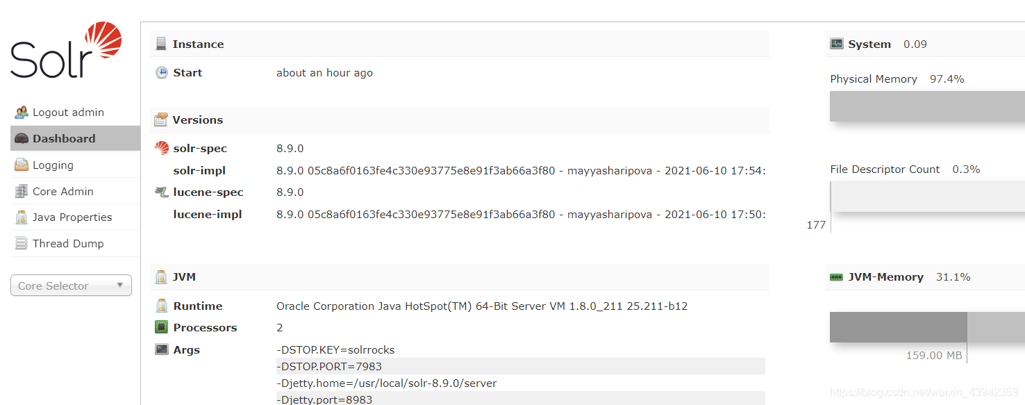The image size is (1025, 405).
Task: Click the Processors value 2
Action: [x=280, y=327]
